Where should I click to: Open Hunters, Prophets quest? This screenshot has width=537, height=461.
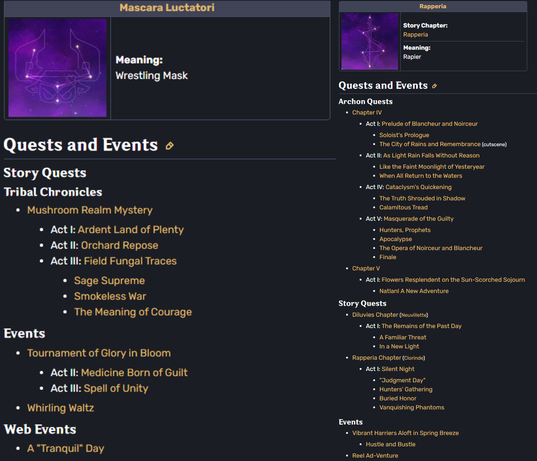405,230
